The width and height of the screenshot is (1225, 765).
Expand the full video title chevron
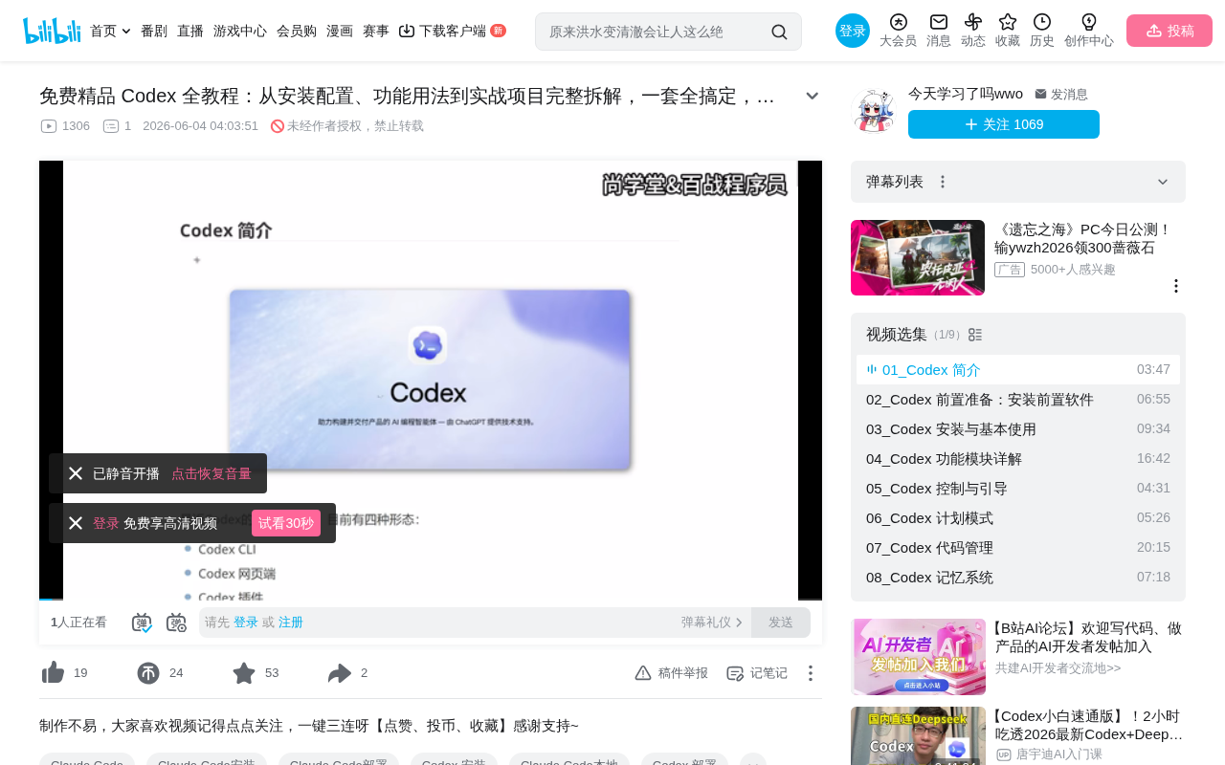[812, 96]
